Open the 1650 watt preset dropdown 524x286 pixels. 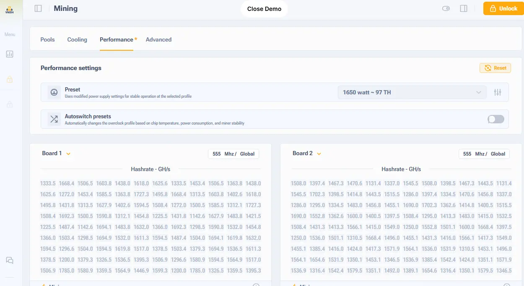(412, 92)
